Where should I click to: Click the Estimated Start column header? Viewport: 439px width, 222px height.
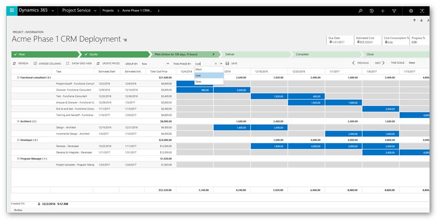(x=107, y=72)
